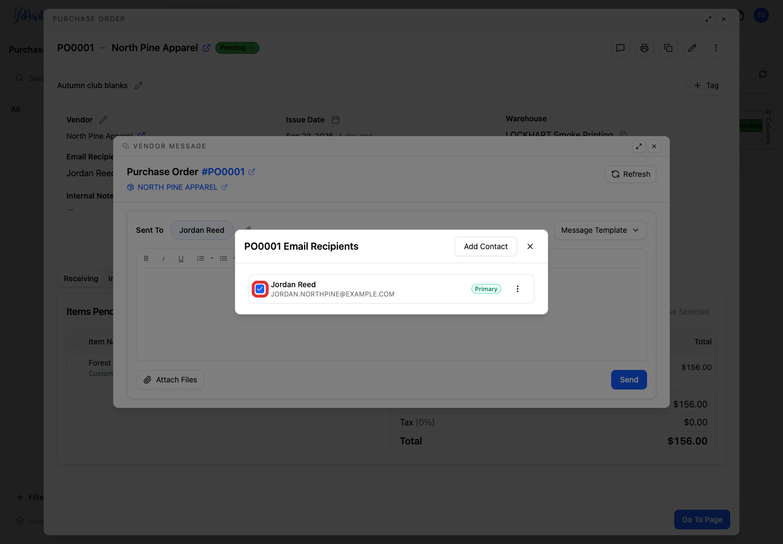Open the purchase order comments icon
Viewport: 783px width, 544px height.
pos(620,48)
